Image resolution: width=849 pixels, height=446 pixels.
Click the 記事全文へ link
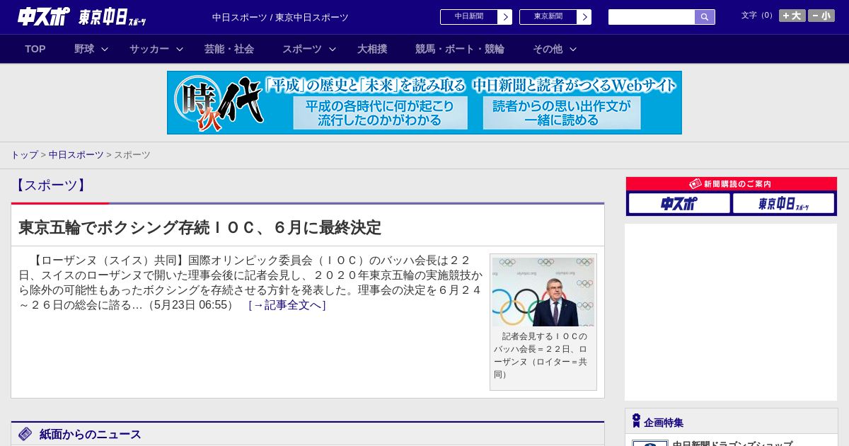[287, 305]
